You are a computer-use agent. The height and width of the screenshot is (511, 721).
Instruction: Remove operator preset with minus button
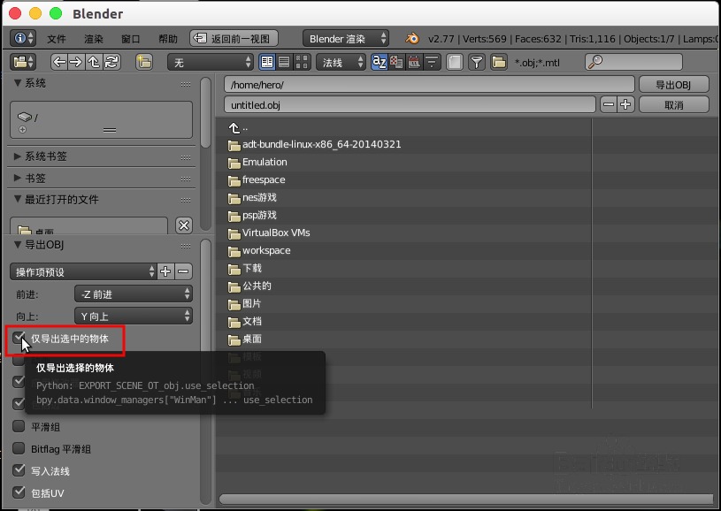[183, 271]
